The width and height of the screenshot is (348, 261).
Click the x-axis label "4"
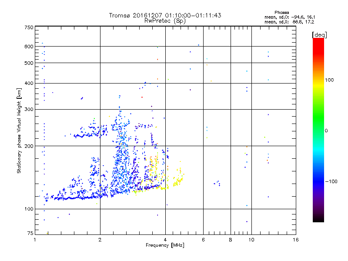165,240
